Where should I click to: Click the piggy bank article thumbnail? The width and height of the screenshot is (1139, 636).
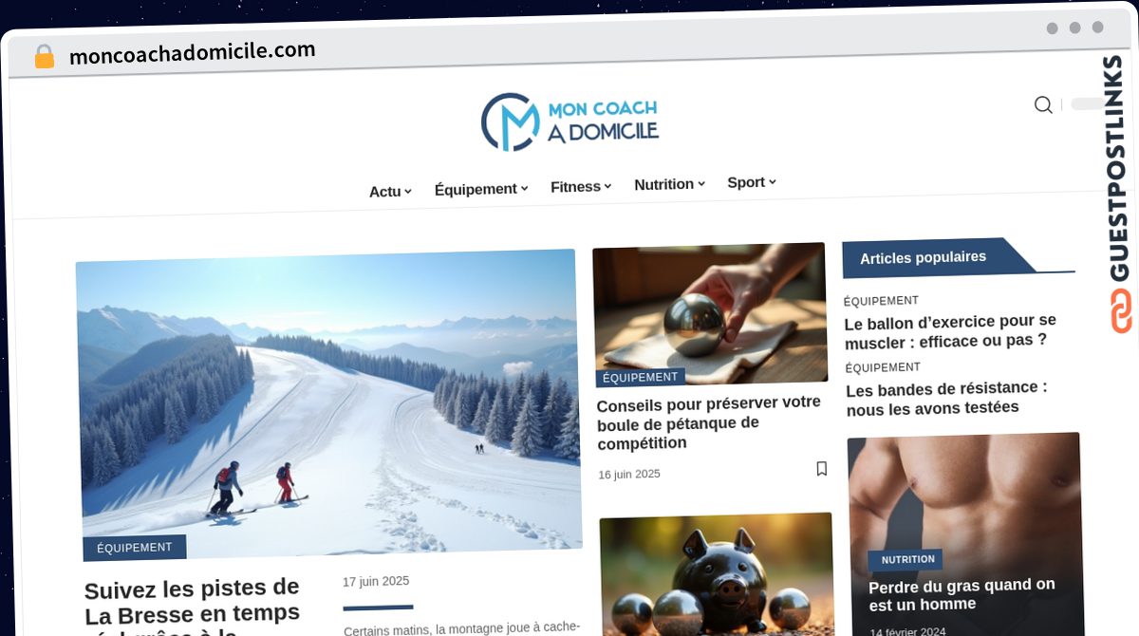click(717, 574)
